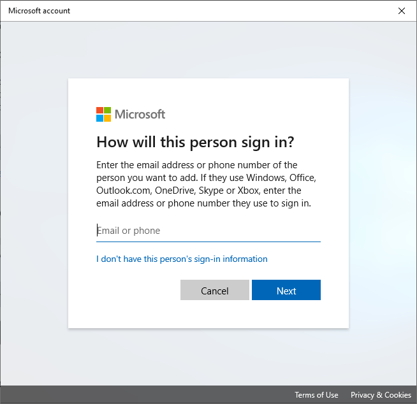Click the Microsoft four-square logo icon
417x404 pixels.
[103, 115]
